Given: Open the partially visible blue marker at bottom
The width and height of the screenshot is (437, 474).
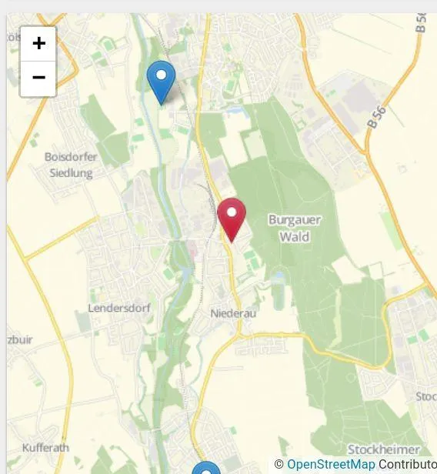Looking at the screenshot, I should click(x=206, y=467).
